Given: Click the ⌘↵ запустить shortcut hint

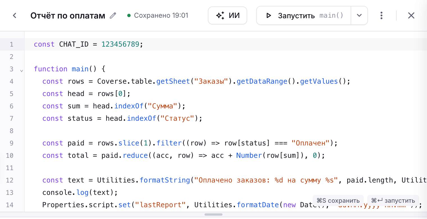Looking at the screenshot, I should [x=393, y=201].
